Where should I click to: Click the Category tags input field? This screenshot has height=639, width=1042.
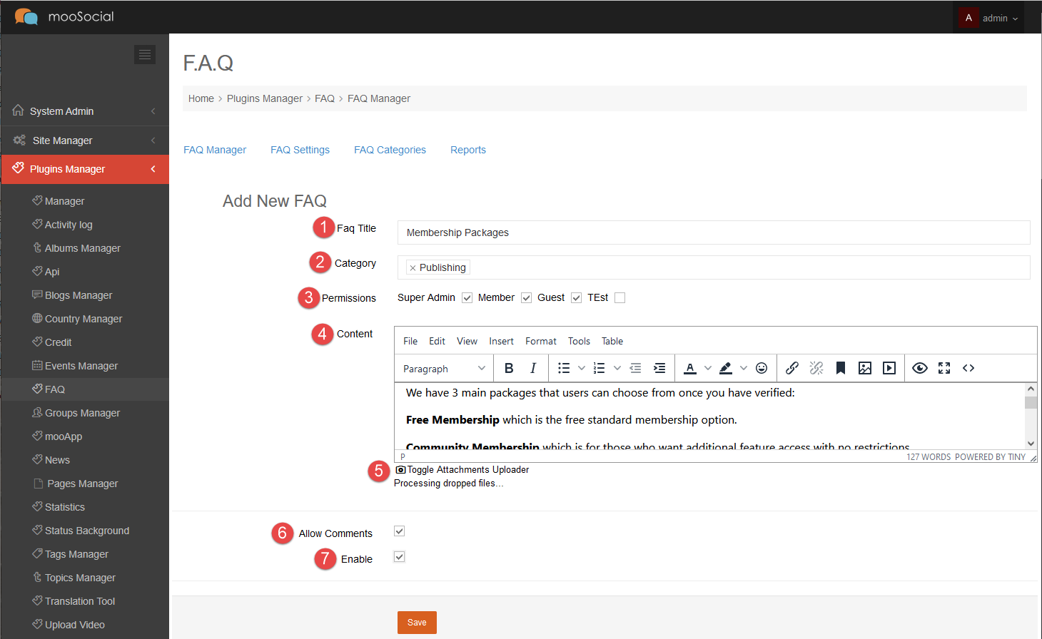[714, 267]
